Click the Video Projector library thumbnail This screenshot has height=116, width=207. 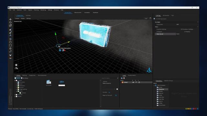pyautogui.click(x=62, y=82)
